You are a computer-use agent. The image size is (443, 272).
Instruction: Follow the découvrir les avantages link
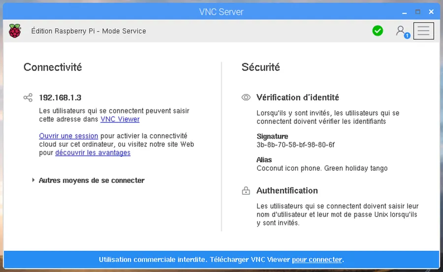[x=93, y=152]
